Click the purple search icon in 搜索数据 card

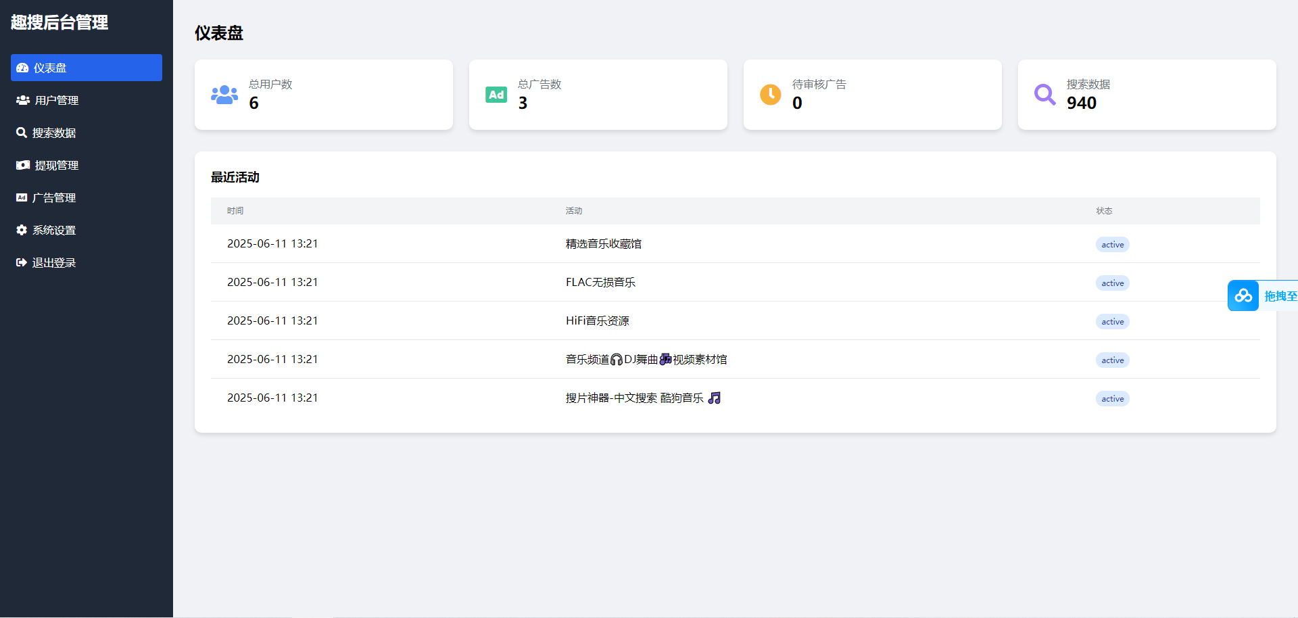(1044, 95)
